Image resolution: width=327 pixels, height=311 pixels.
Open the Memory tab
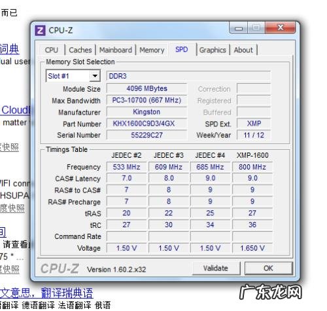point(152,50)
